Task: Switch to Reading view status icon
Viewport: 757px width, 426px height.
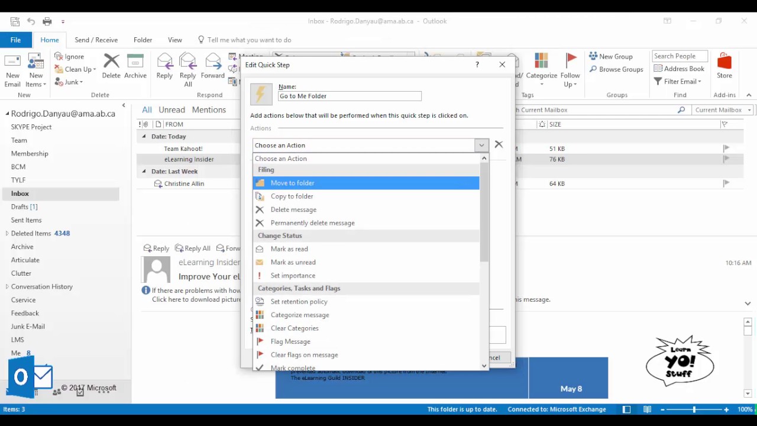Action: tap(647, 409)
